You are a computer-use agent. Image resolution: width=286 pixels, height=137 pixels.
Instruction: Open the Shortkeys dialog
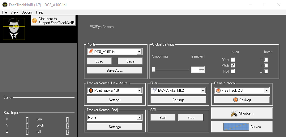(242, 113)
